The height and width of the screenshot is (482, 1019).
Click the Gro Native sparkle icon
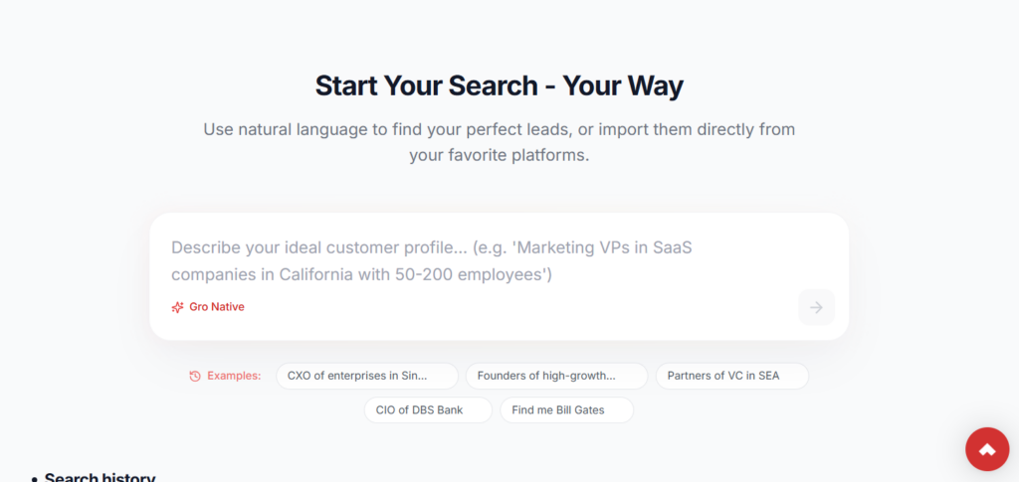tap(177, 307)
